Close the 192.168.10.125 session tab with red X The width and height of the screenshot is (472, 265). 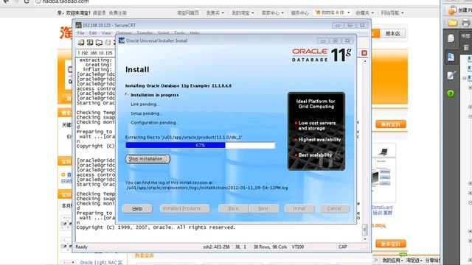click(x=364, y=53)
